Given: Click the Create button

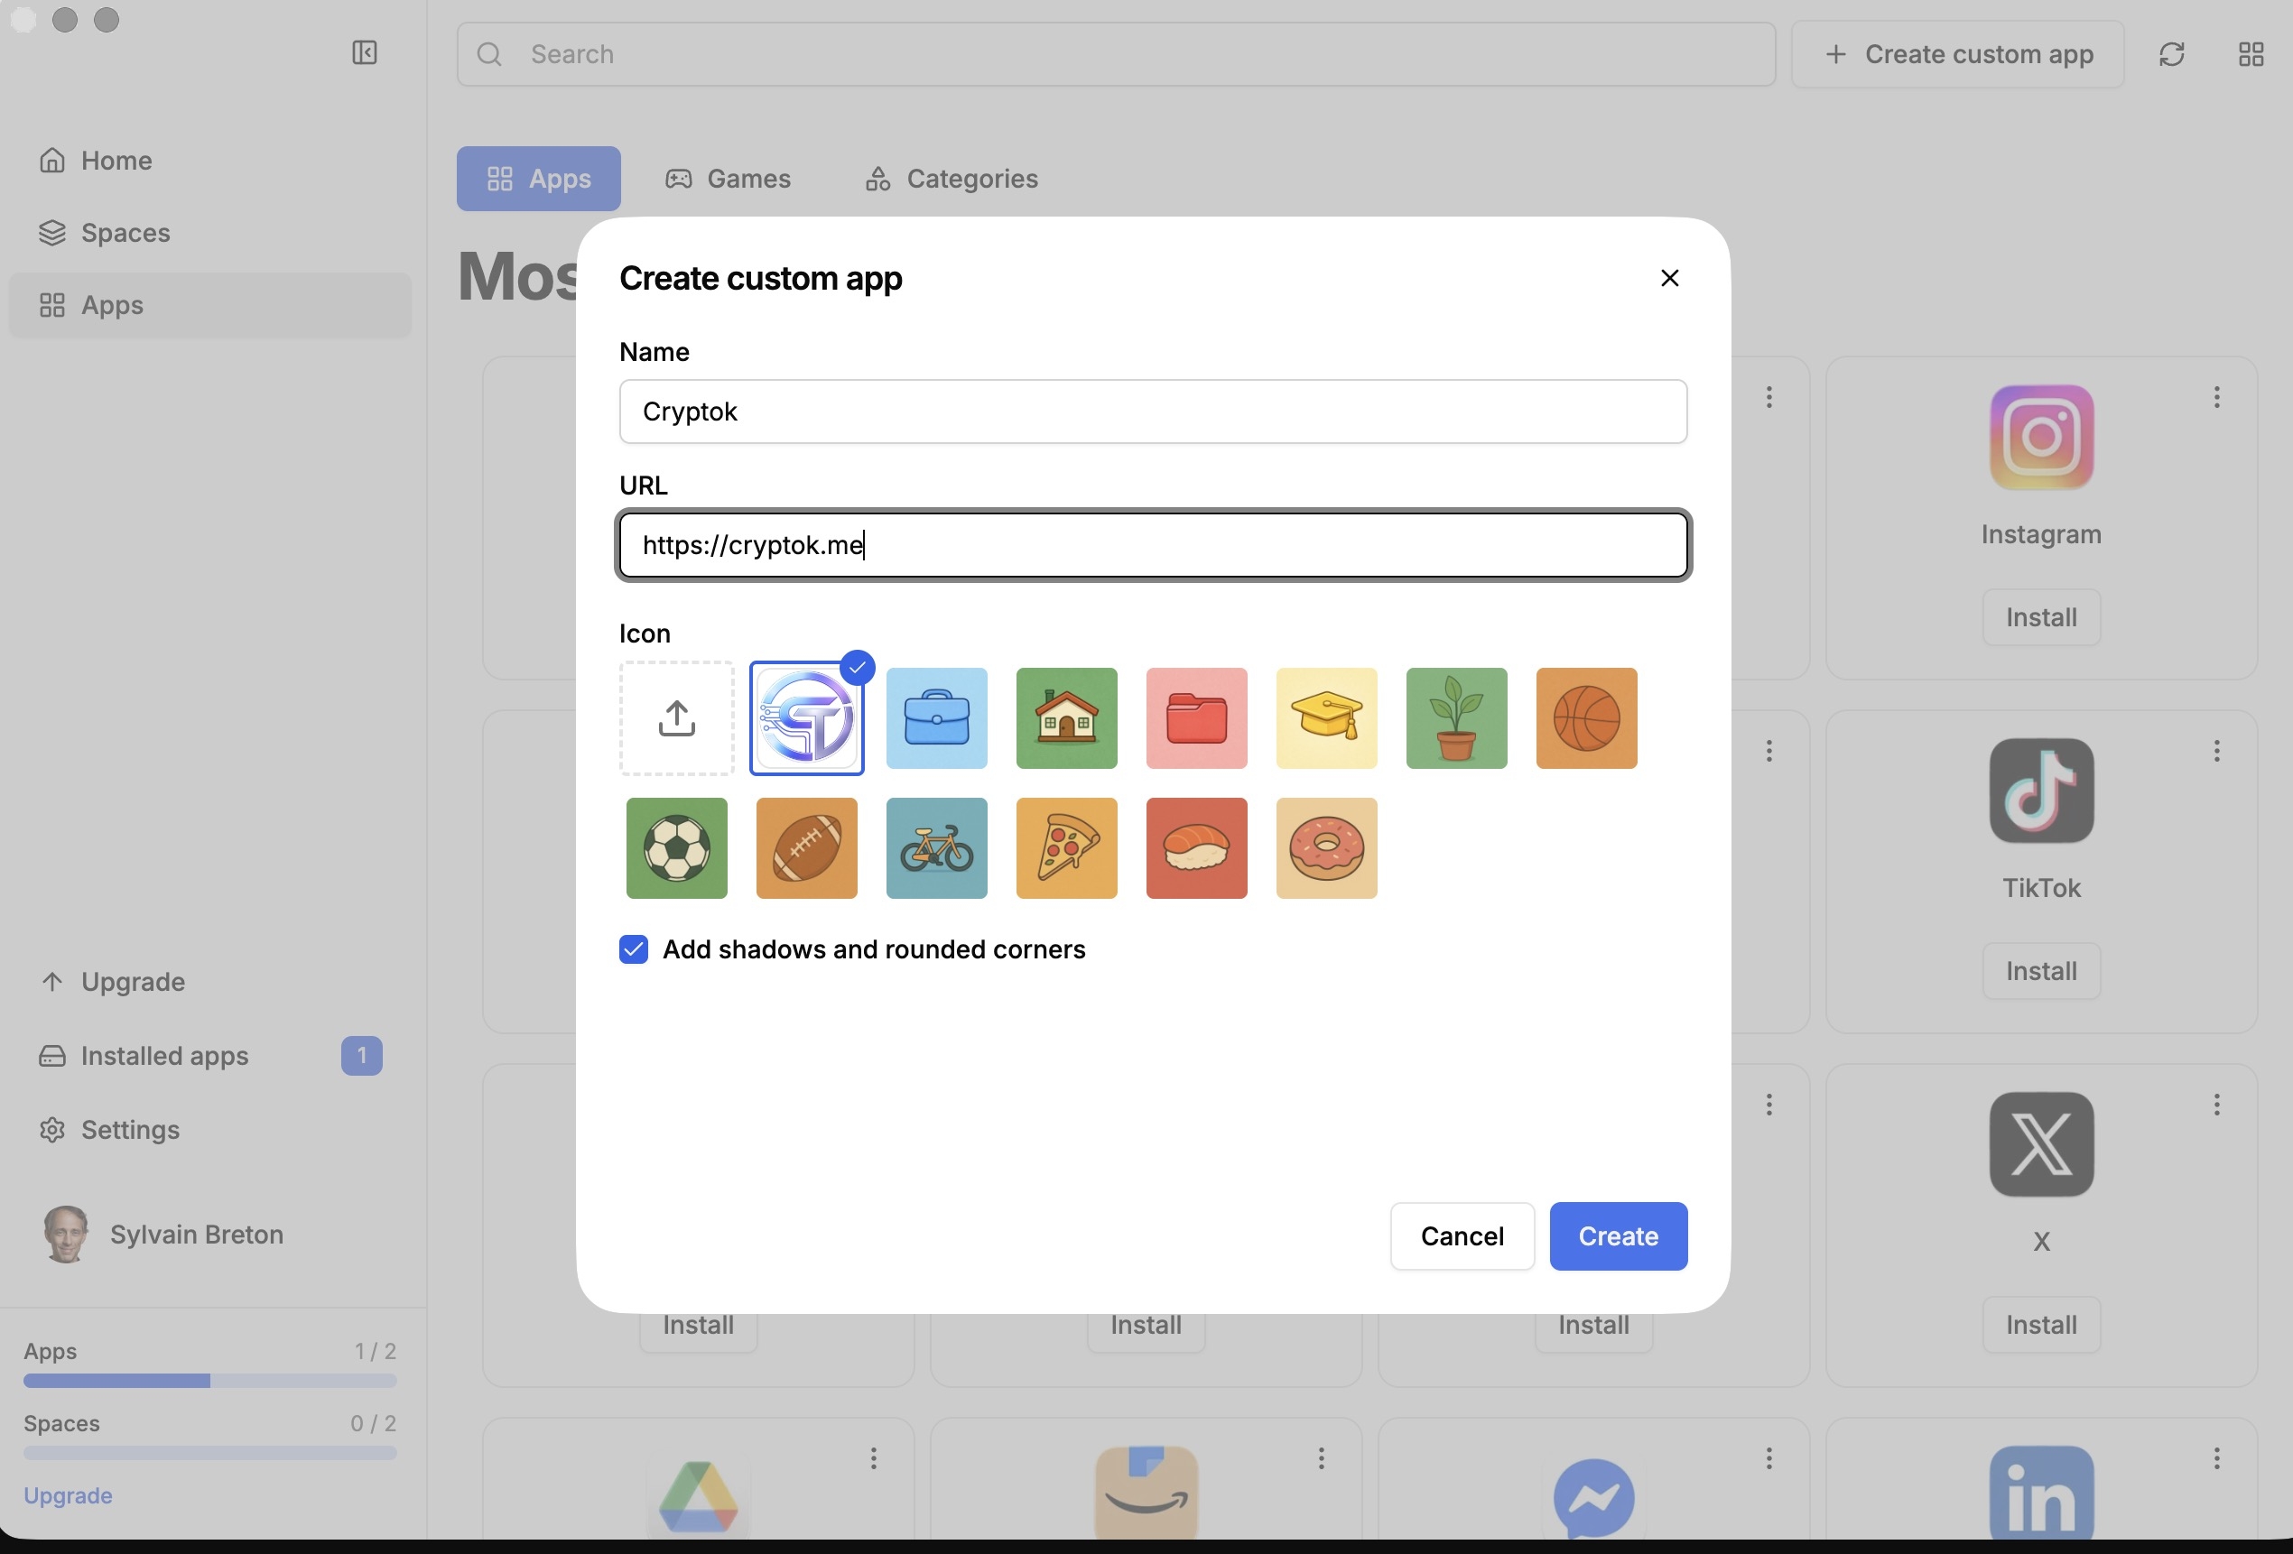Looking at the screenshot, I should tap(1617, 1235).
